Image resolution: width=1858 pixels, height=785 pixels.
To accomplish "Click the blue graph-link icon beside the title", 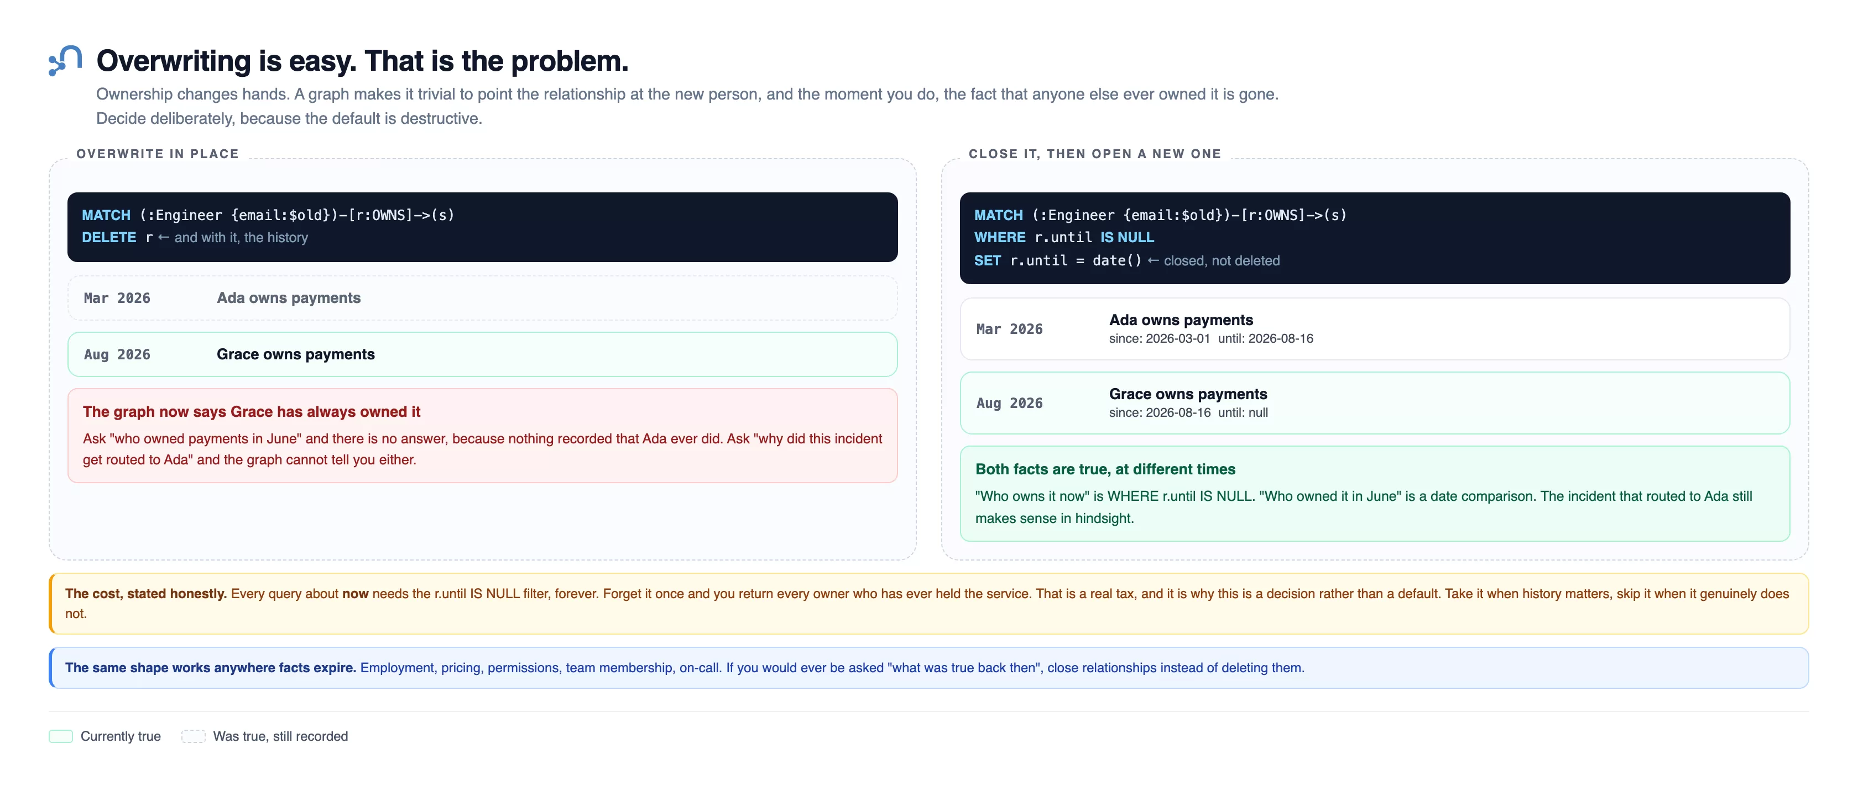I will (65, 61).
